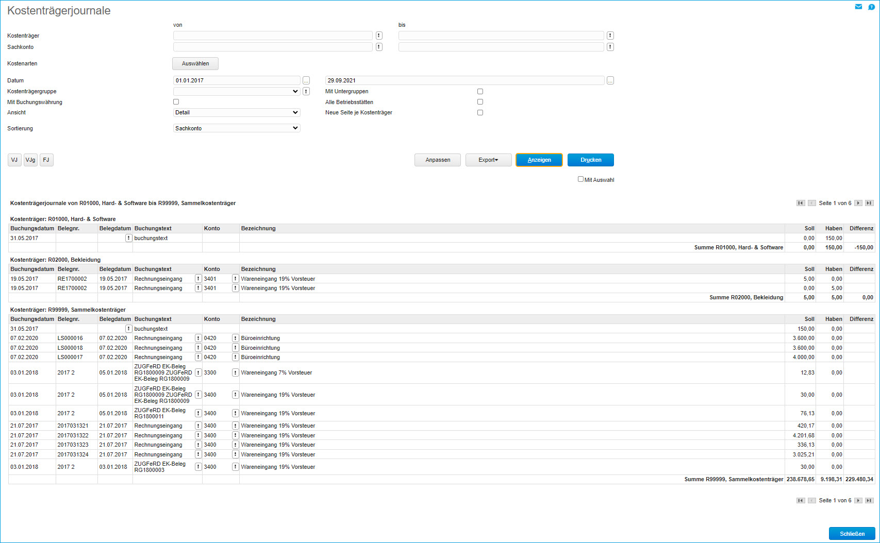Open the Sortierung dropdown set to Sachkonto
The image size is (880, 543).
(x=237, y=128)
